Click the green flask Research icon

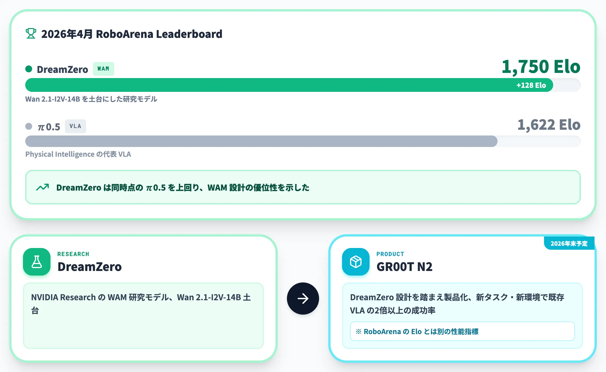[37, 262]
